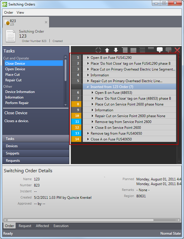Click the white speech bubble comment icon
Image resolution: width=184 pixels, height=239 pixels.
(x=159, y=50)
